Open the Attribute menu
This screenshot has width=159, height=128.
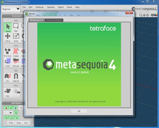(39, 7)
